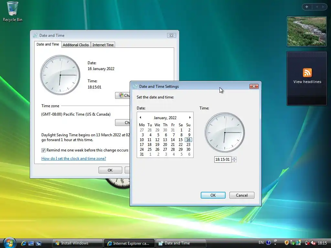Click the Change date and time shield button
The image size is (331, 248).
(x=123, y=95)
